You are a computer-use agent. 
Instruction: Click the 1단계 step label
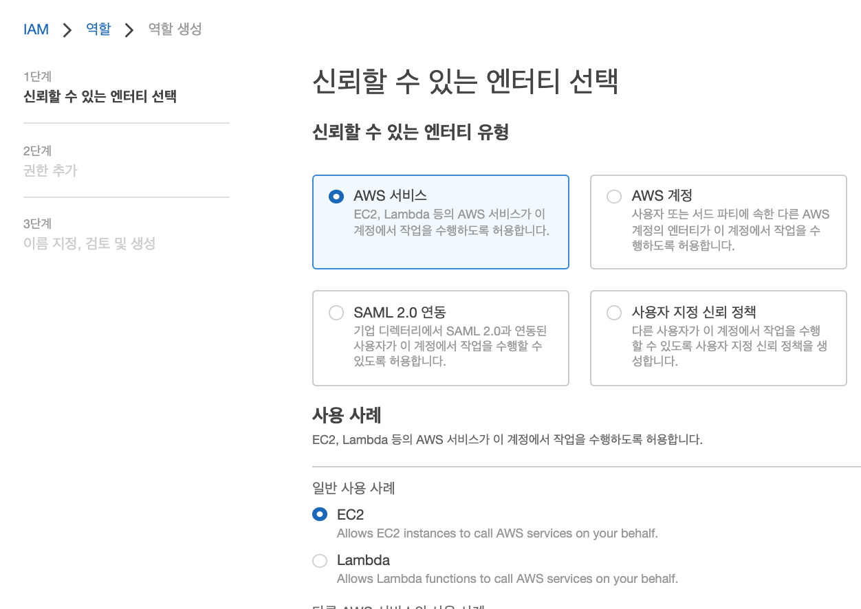pyautogui.click(x=37, y=76)
